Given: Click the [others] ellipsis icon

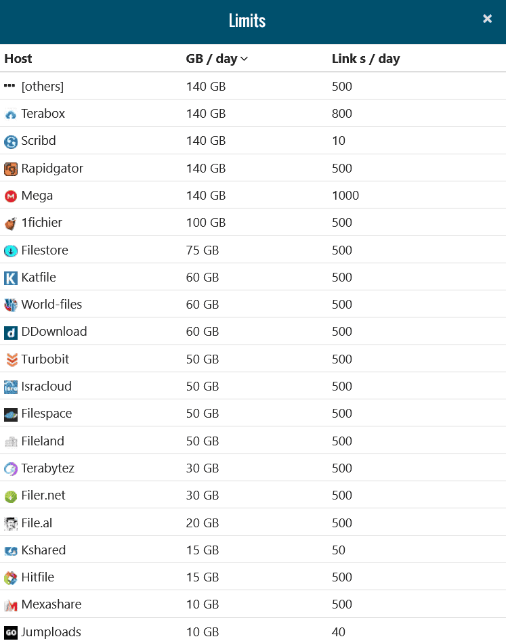Looking at the screenshot, I should [x=9, y=86].
